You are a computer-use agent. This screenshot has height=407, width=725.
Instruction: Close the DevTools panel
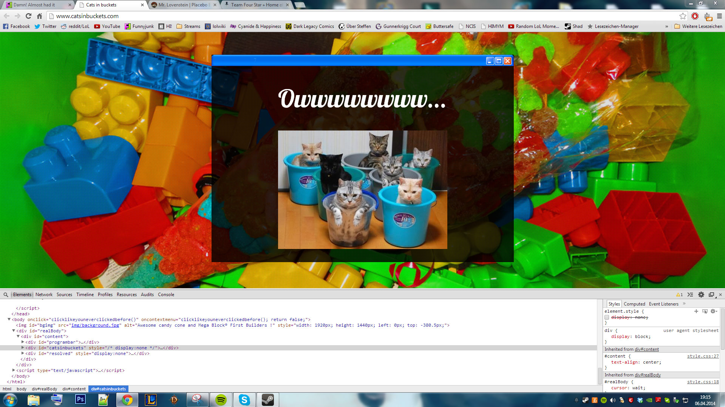pos(720,295)
